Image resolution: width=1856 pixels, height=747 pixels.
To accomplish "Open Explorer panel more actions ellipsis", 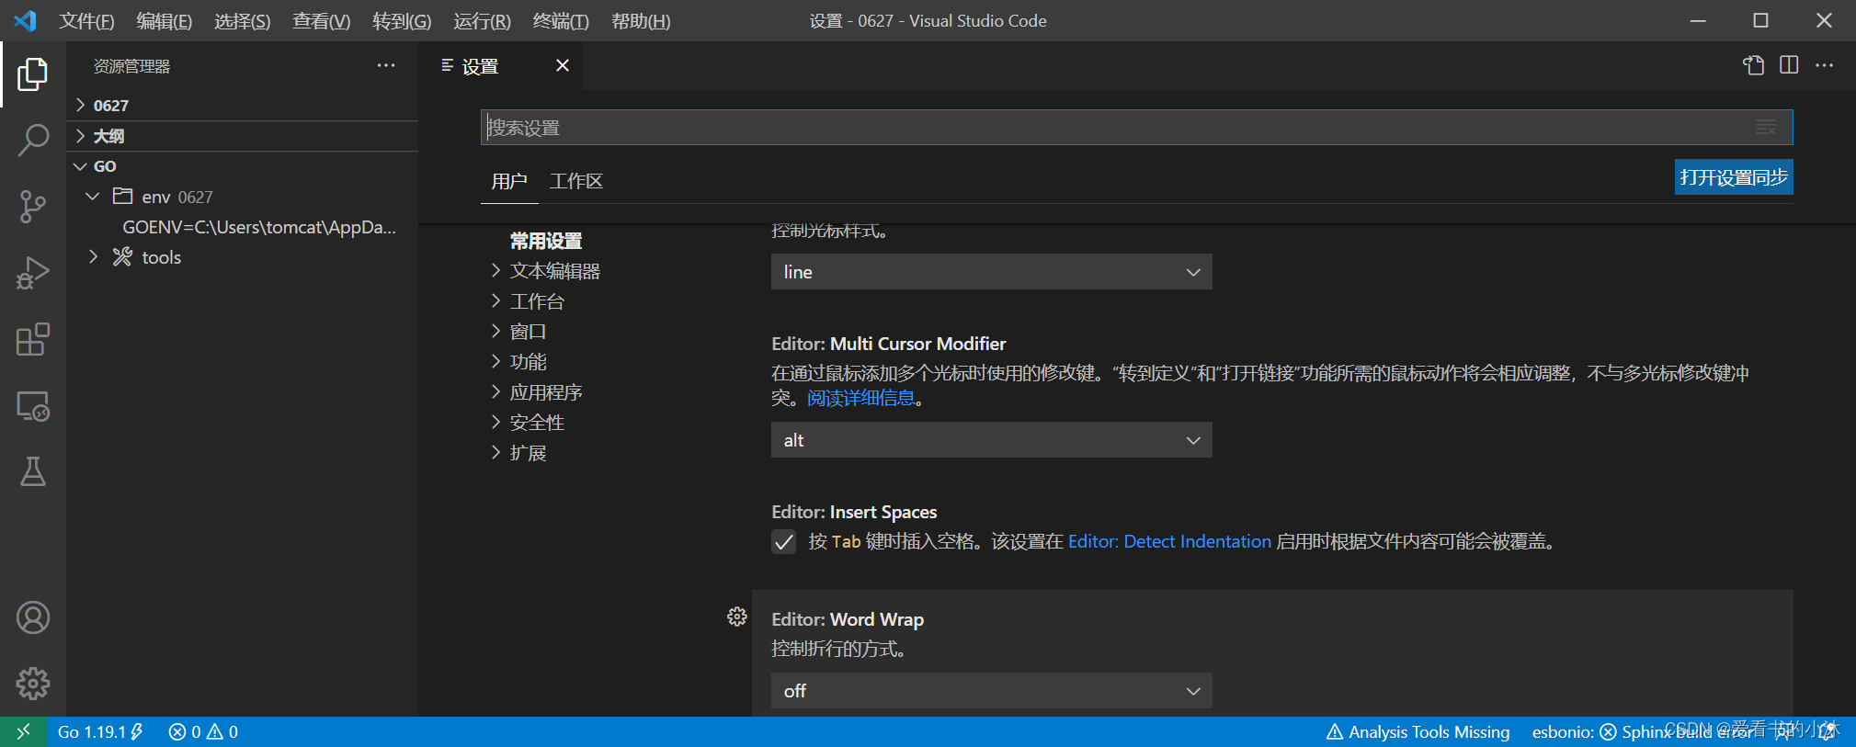I will pos(386,65).
